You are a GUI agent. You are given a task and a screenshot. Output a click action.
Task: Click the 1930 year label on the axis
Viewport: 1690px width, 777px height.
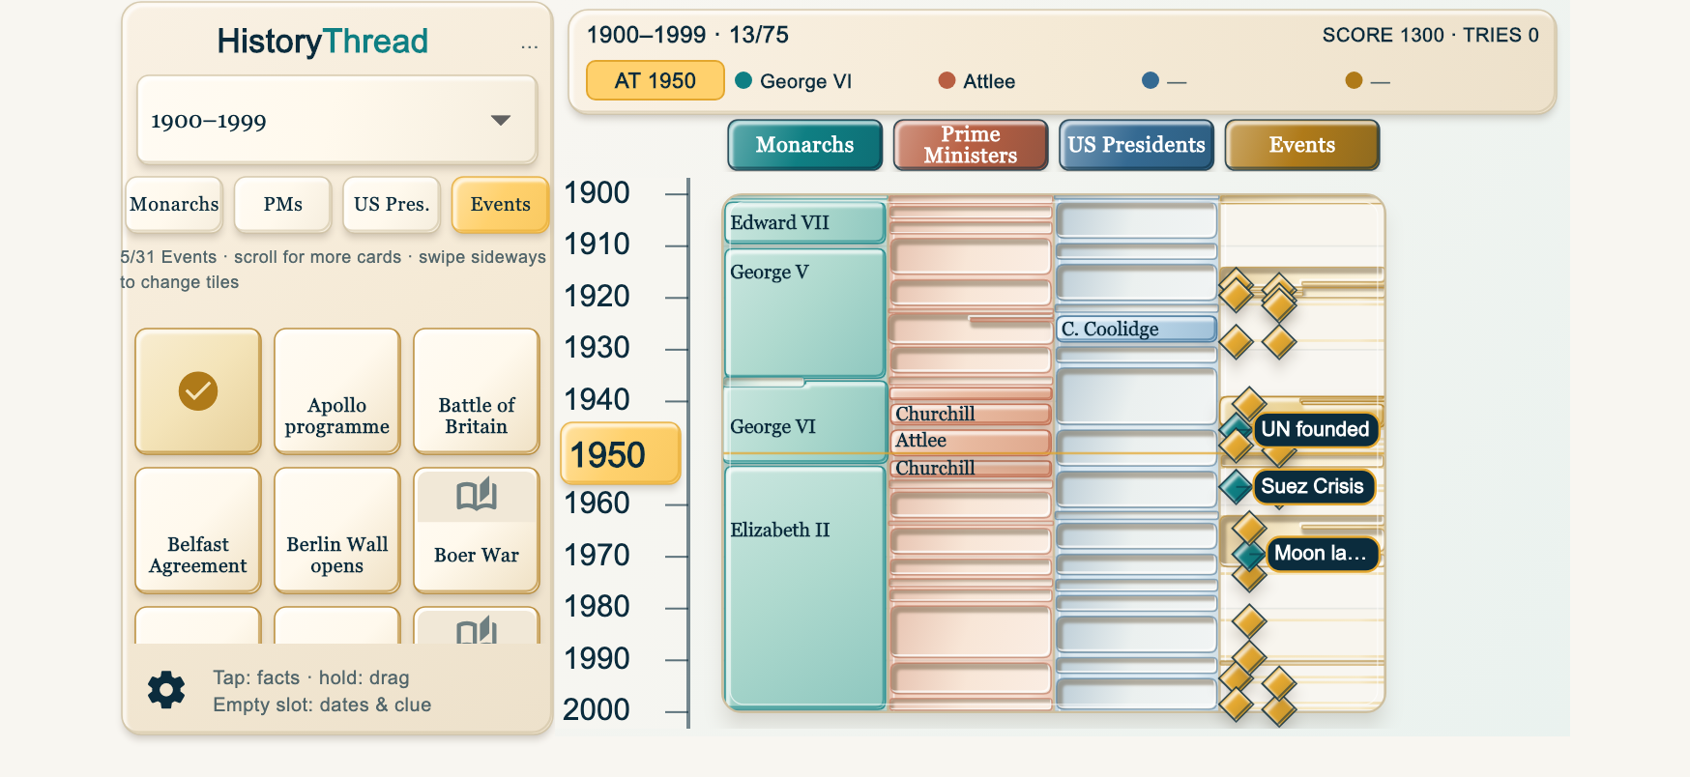point(597,348)
